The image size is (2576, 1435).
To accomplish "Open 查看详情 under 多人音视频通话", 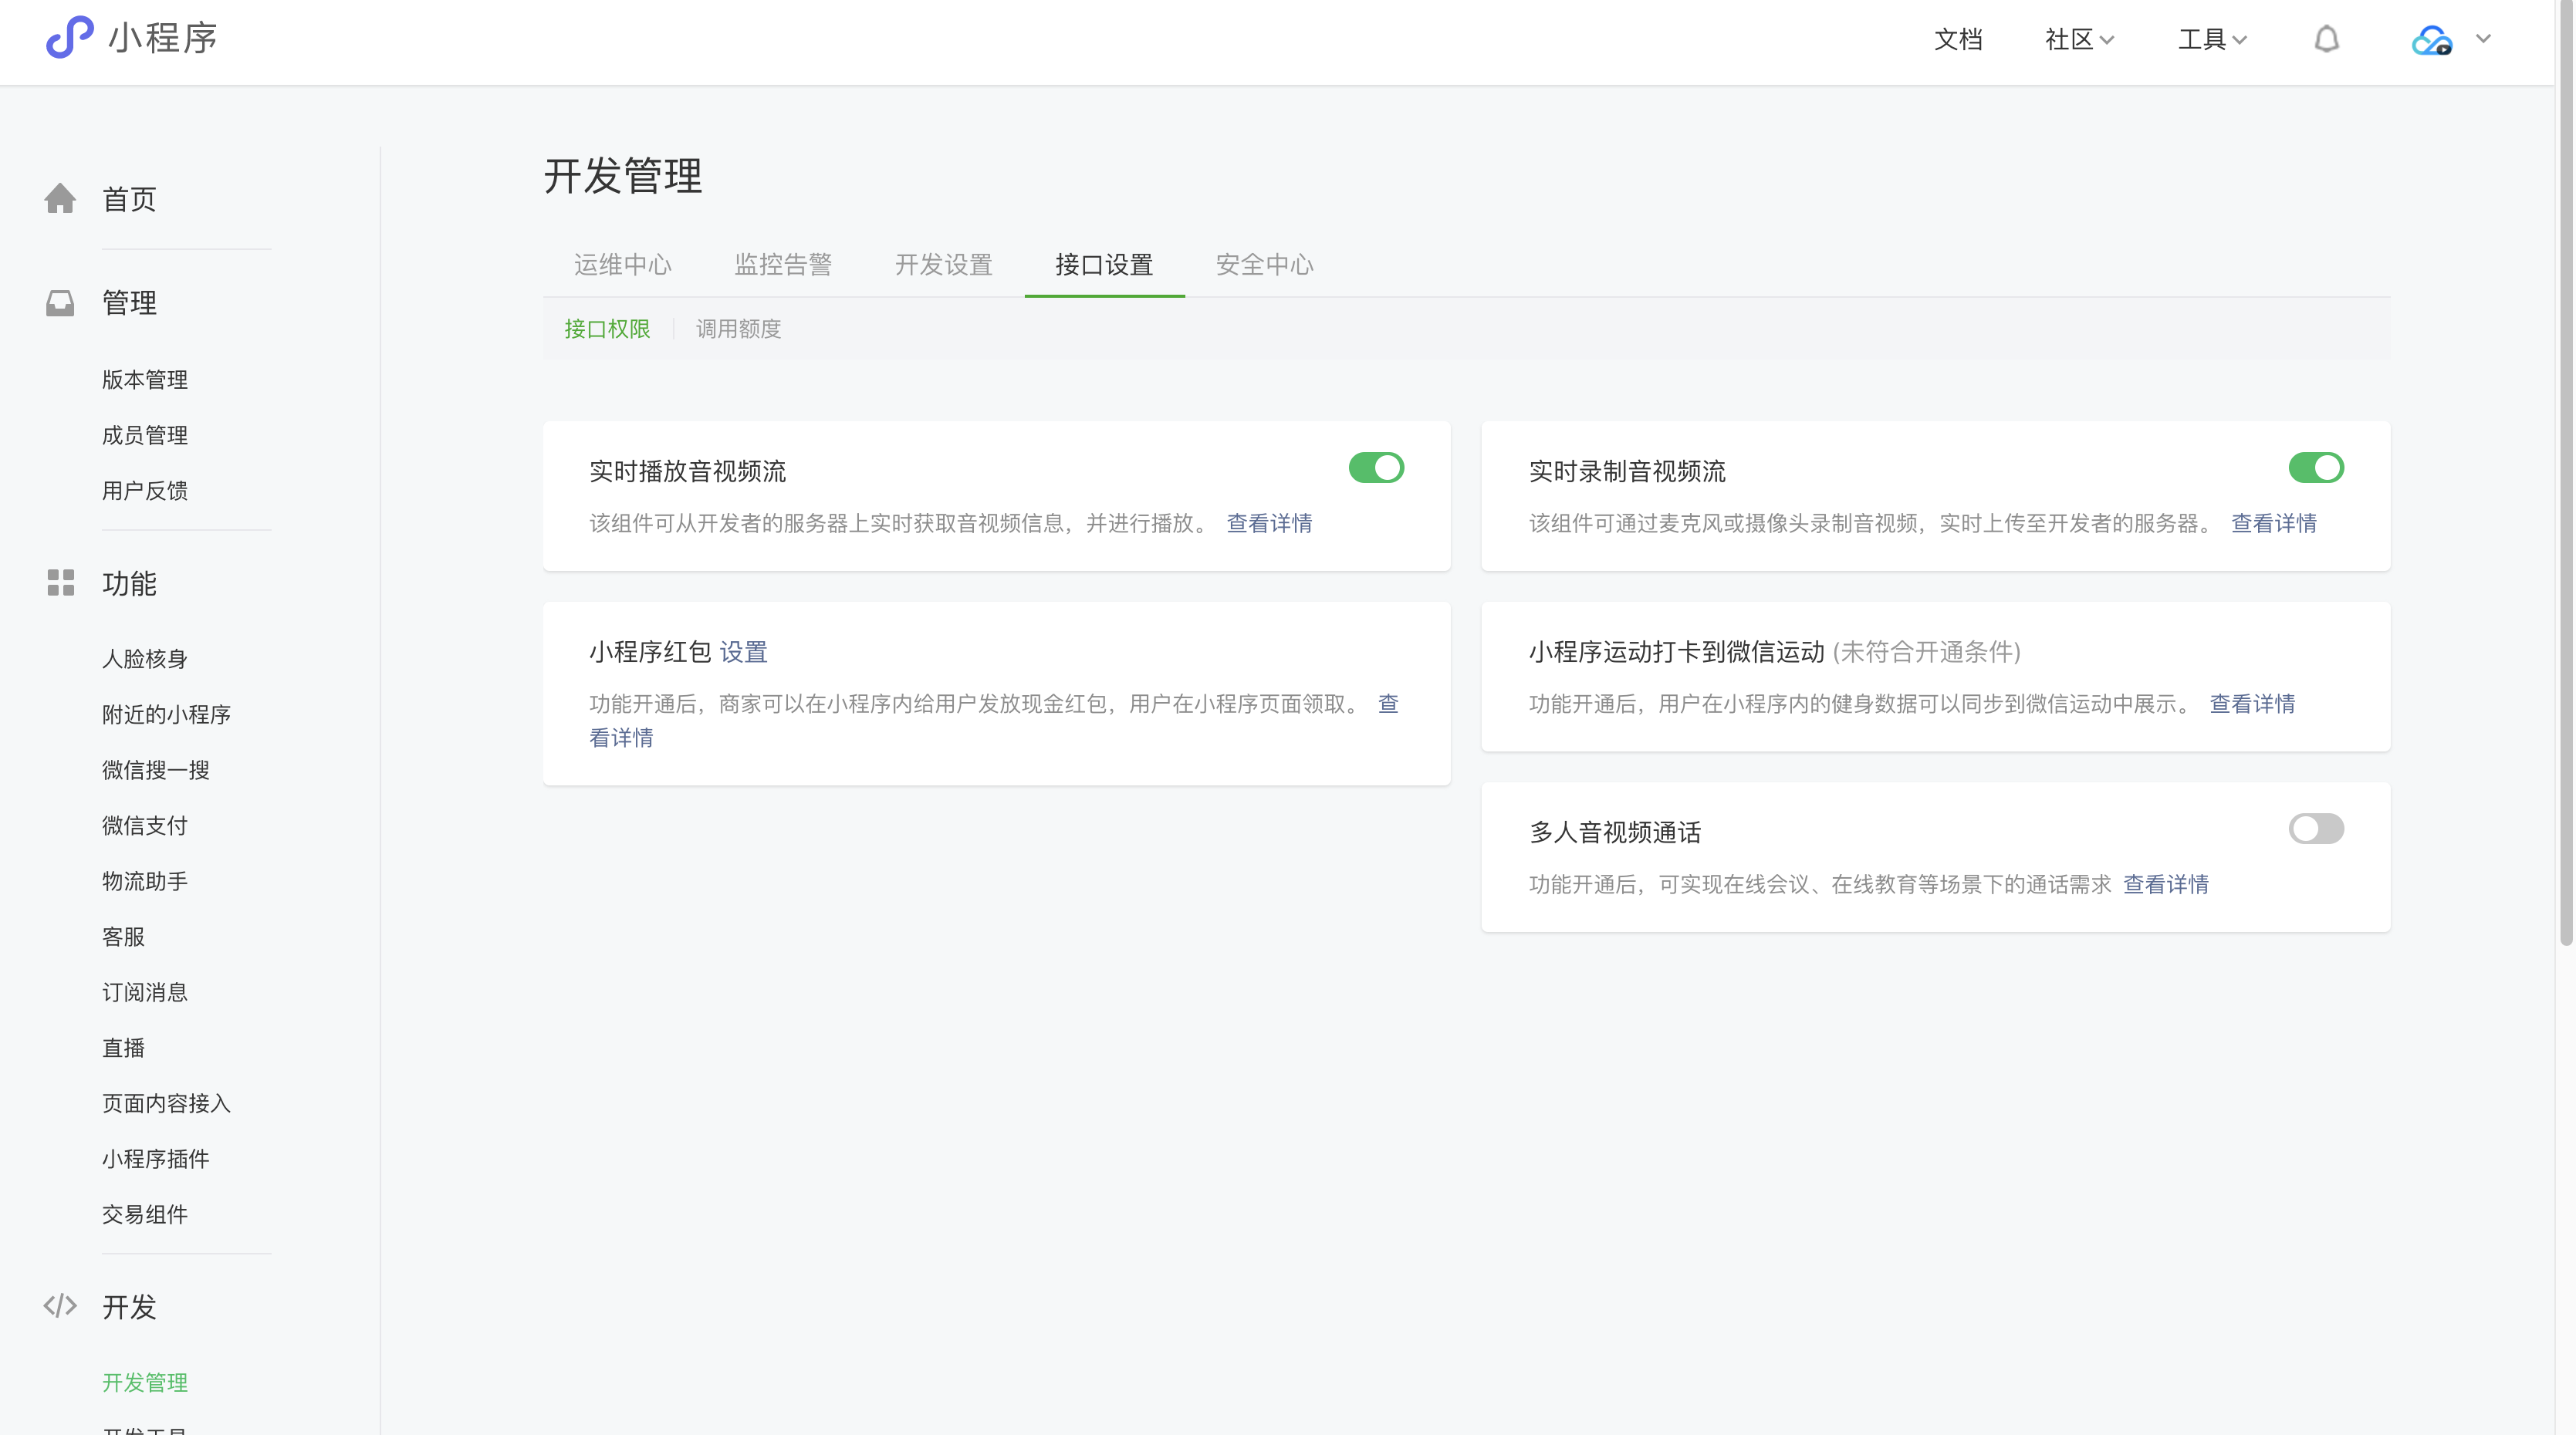I will 2166,885.
